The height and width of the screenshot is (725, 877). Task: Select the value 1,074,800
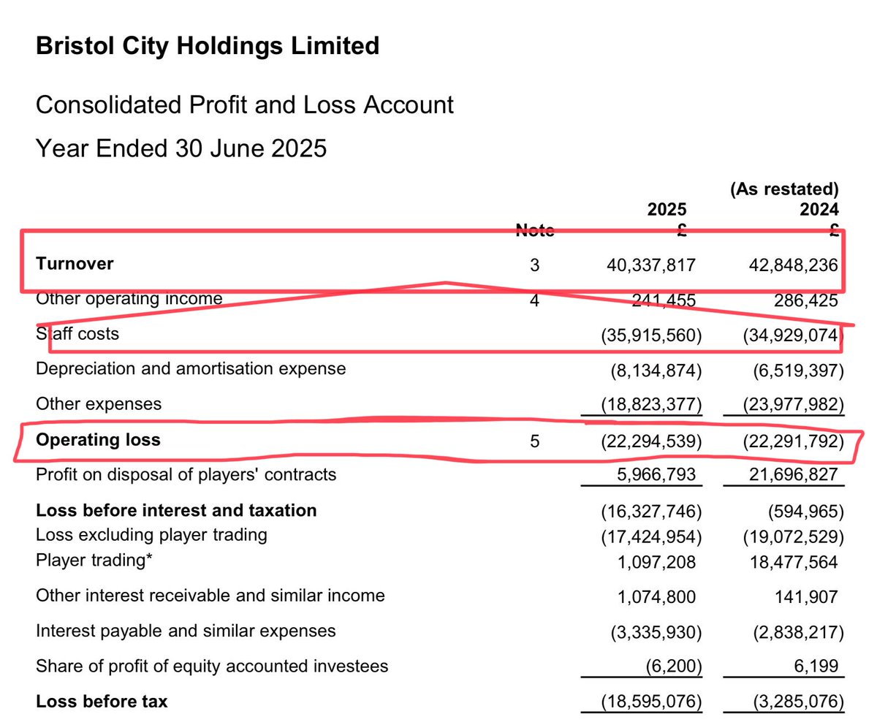coord(655,596)
